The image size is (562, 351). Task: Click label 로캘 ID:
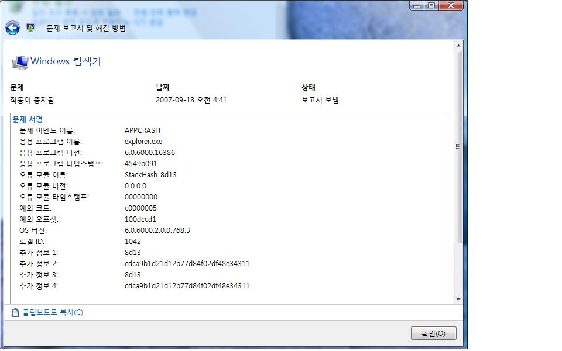tap(32, 242)
